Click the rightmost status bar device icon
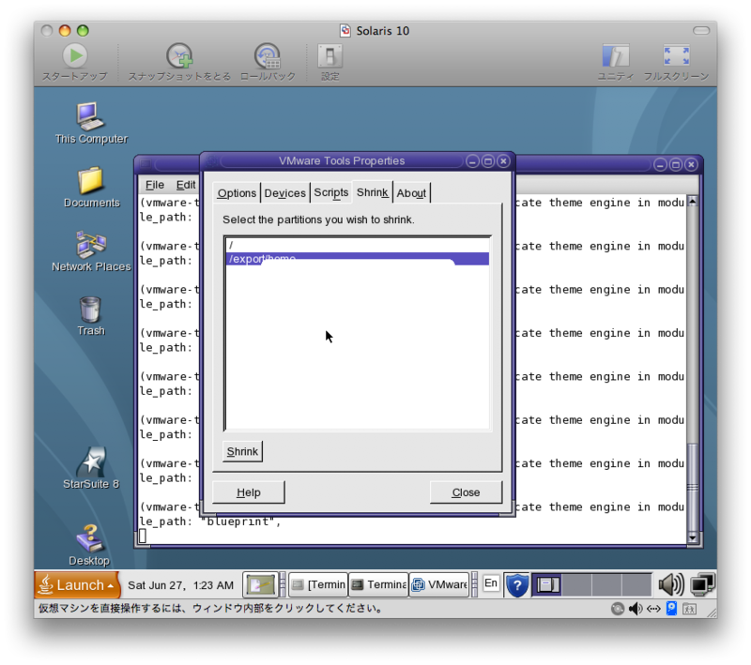 pyautogui.click(x=689, y=609)
